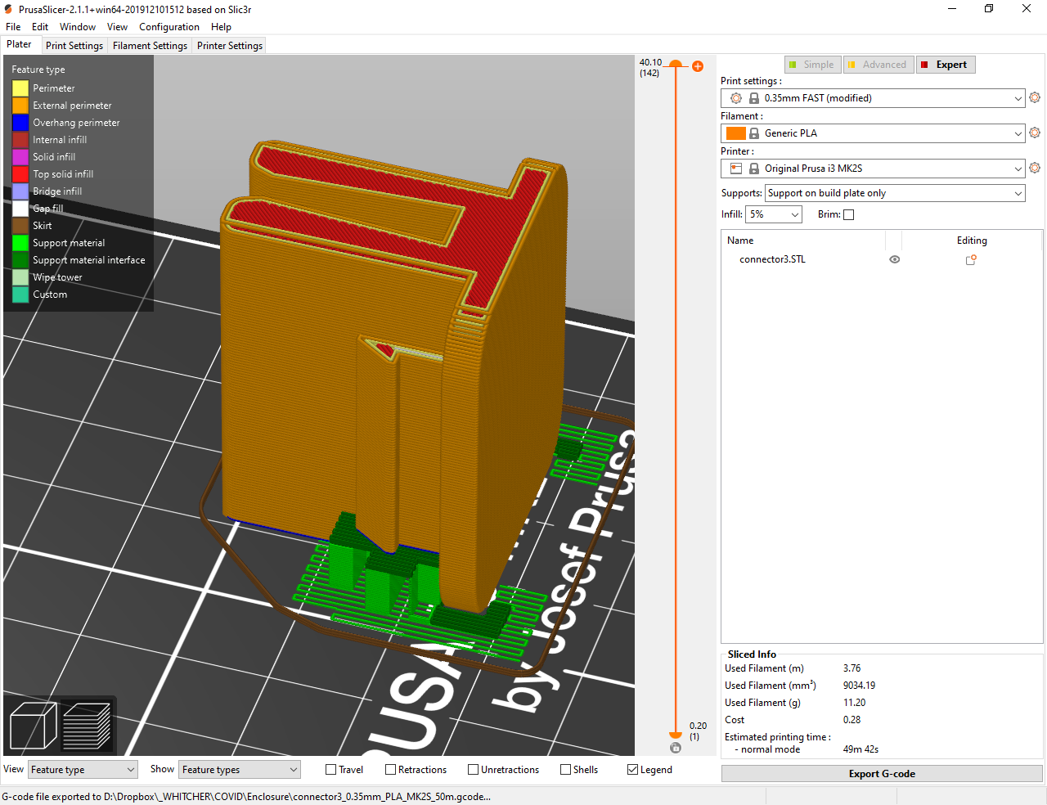
Task: Open the Infill percentage dropdown
Action: (774, 214)
